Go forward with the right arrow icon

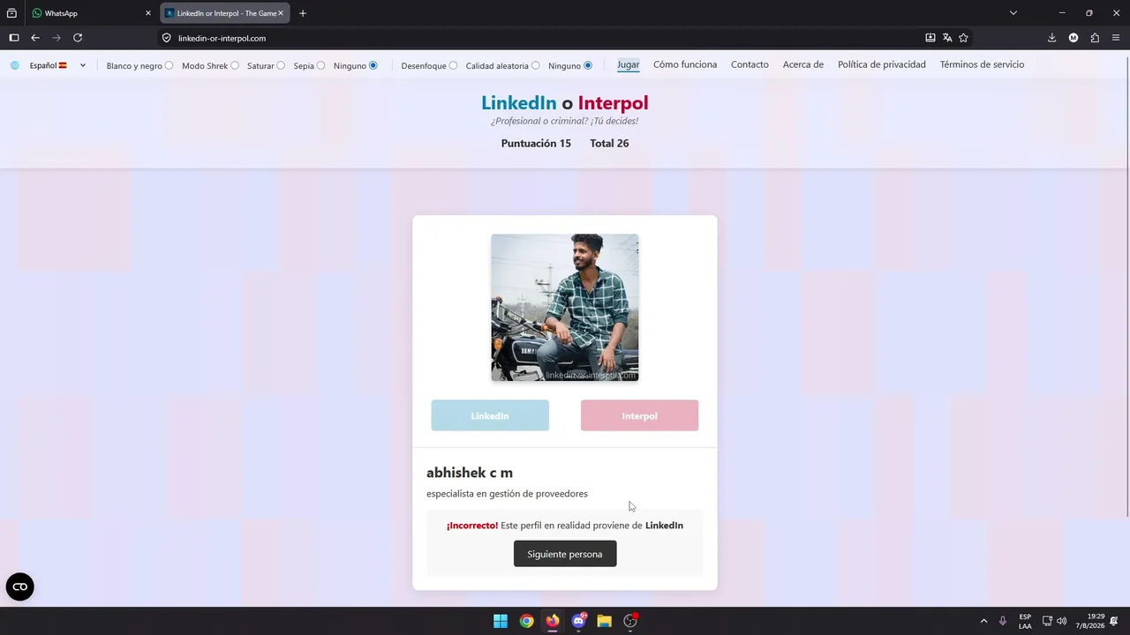pos(56,38)
